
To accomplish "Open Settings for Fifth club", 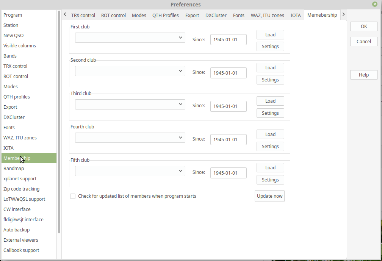I will click(270, 180).
